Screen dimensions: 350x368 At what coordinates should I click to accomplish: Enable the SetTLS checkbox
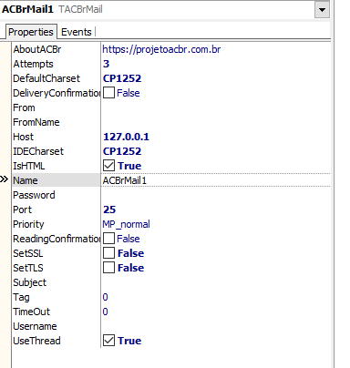coord(108,268)
